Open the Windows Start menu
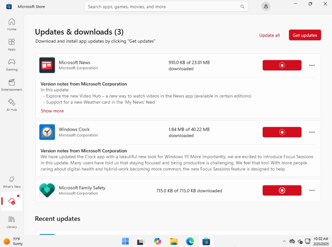This screenshot has width=332, height=247. 125,241
